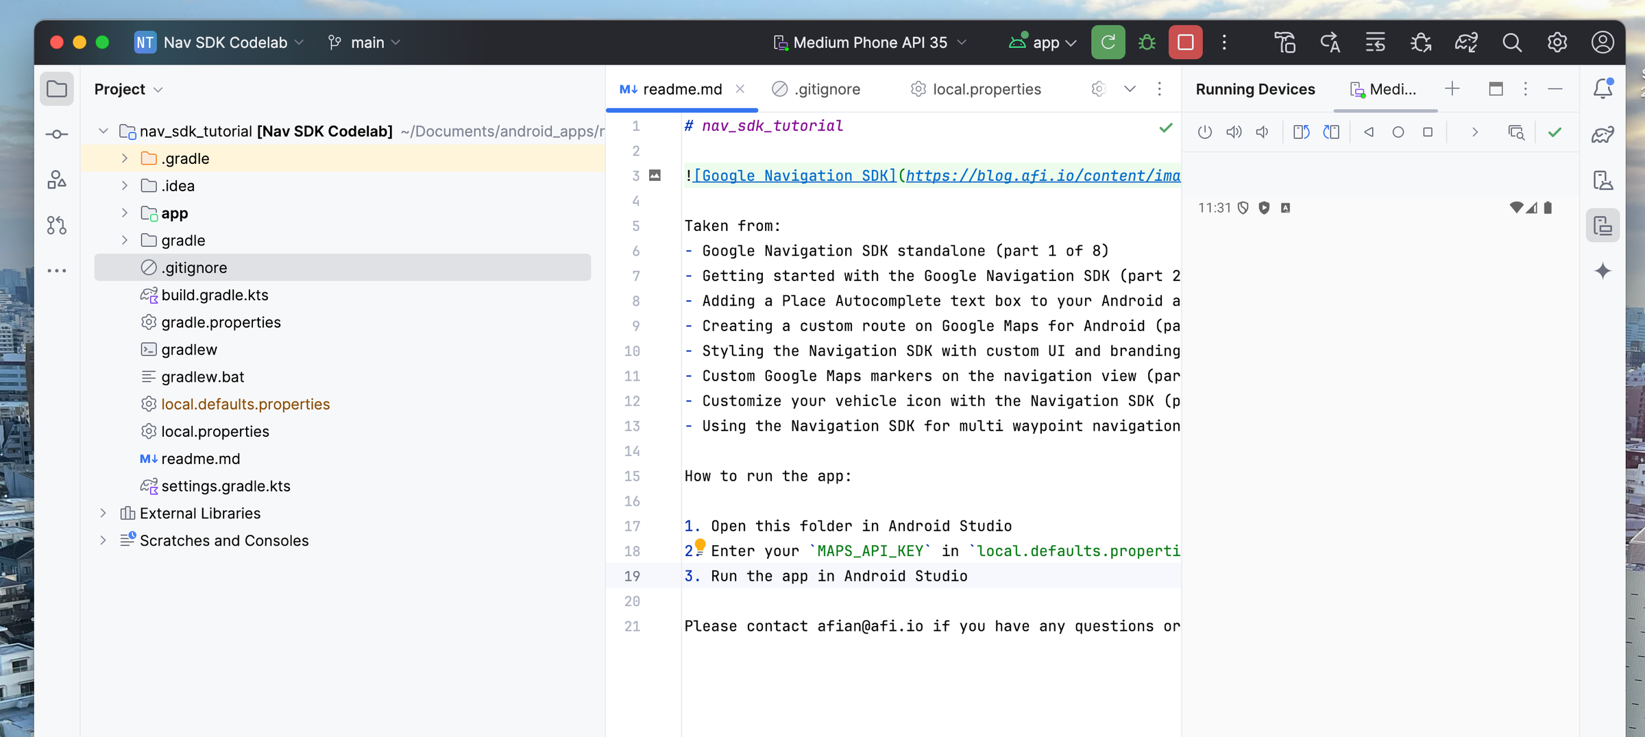The width and height of the screenshot is (1645, 737).
Task: Open Search Everywhere
Action: [1511, 42]
